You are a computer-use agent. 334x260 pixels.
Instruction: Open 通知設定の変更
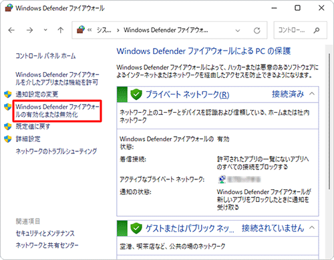(x=37, y=95)
